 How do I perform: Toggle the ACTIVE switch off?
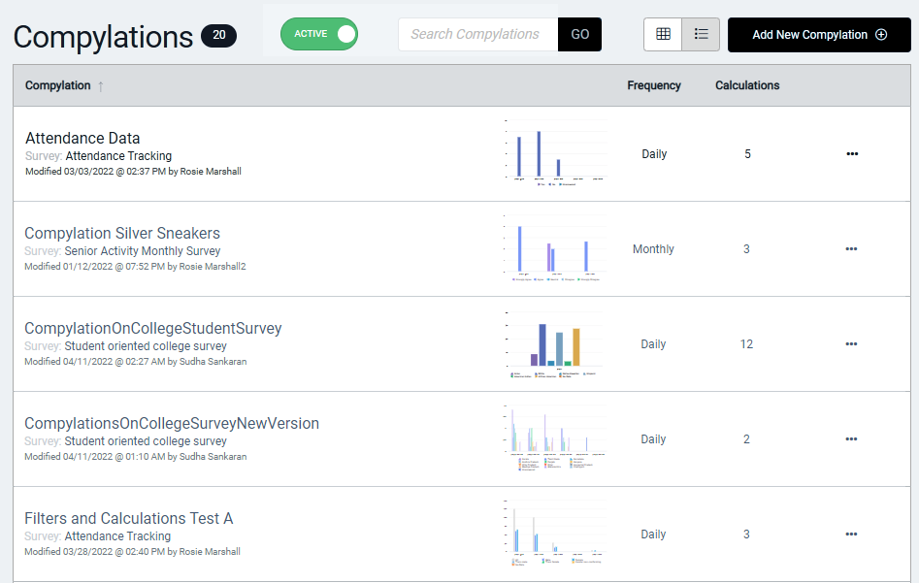click(x=319, y=34)
